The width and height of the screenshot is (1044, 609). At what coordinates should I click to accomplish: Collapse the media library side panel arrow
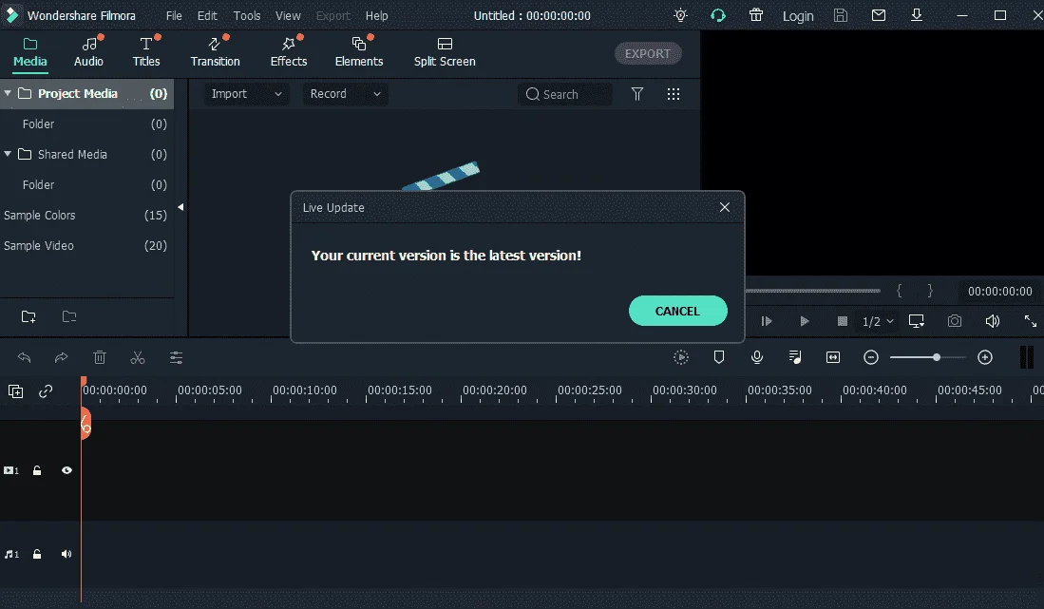[180, 207]
